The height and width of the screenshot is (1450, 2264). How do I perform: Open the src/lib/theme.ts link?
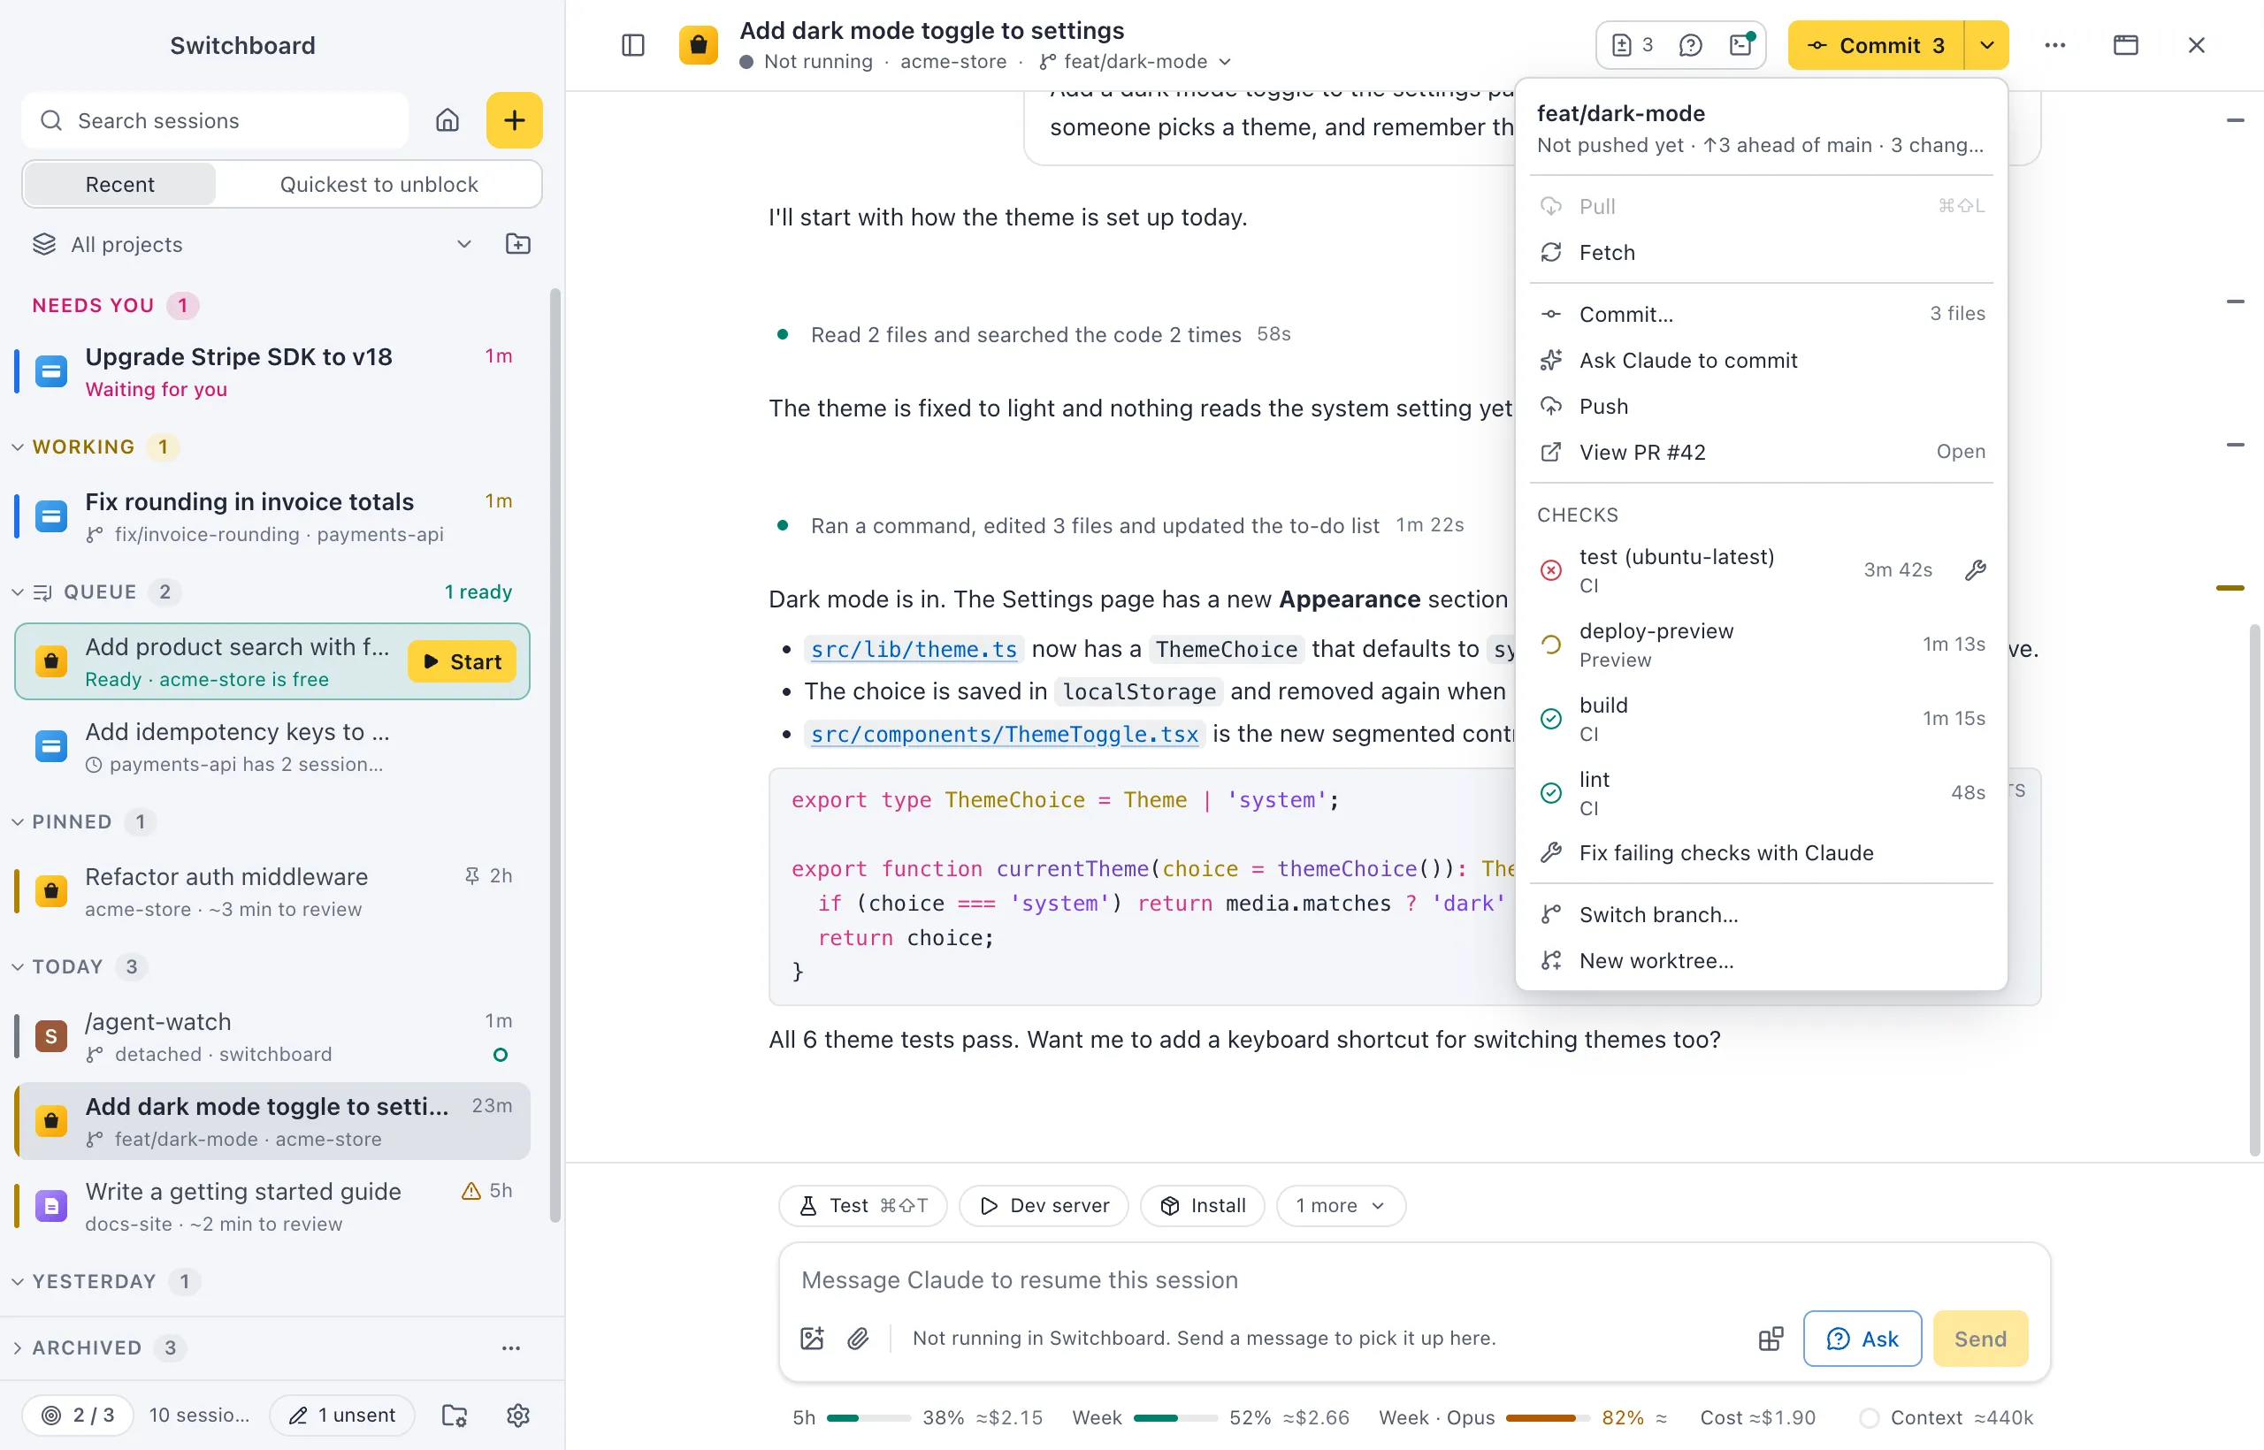914,650
